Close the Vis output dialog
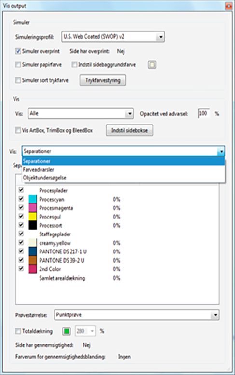This screenshot has height=375, width=235. pyautogui.click(x=229, y=6)
